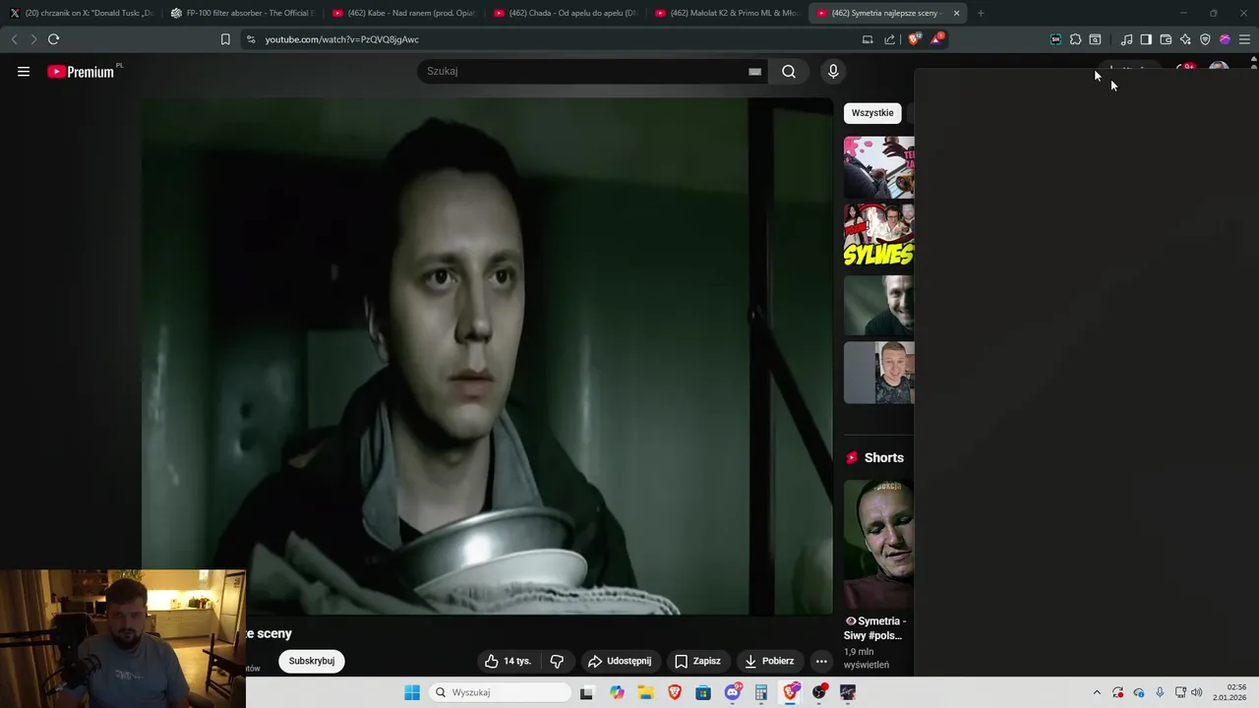This screenshot has height=708, width=1259.
Task: Open Task View from the taskbar
Action: pyautogui.click(x=587, y=692)
